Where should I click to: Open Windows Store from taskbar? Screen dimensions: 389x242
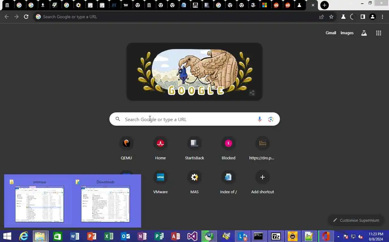pos(57,236)
